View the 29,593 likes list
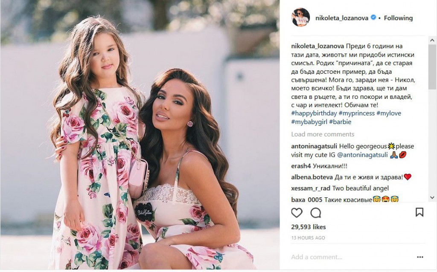The height and width of the screenshot is (272, 437). [x=308, y=227]
